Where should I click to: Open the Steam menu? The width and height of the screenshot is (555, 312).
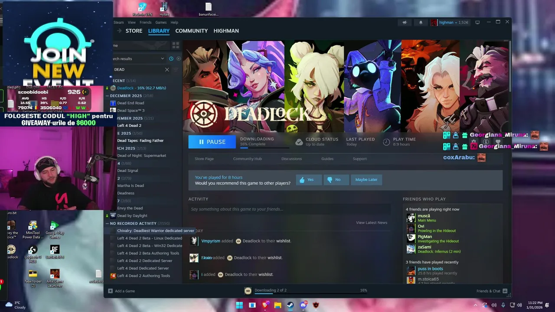click(118, 23)
